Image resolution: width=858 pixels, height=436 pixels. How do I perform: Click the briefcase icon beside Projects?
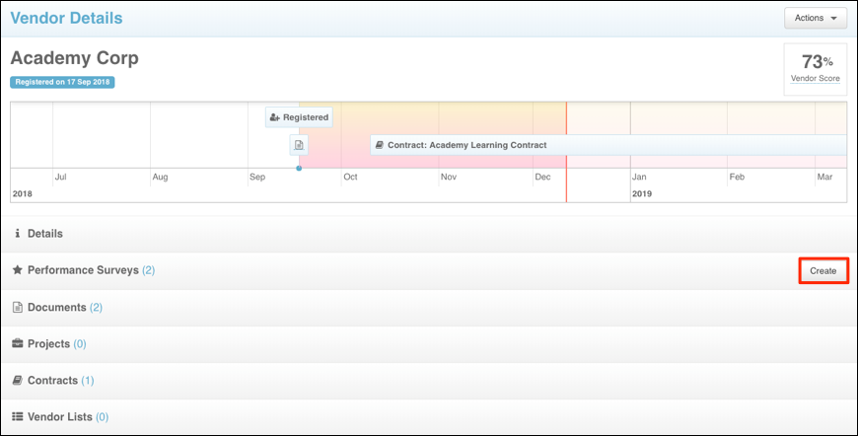[x=17, y=344]
